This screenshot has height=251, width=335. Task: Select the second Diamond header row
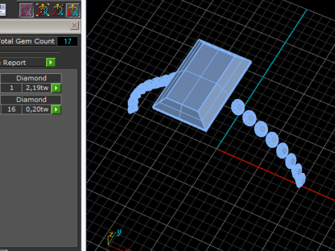pos(31,100)
